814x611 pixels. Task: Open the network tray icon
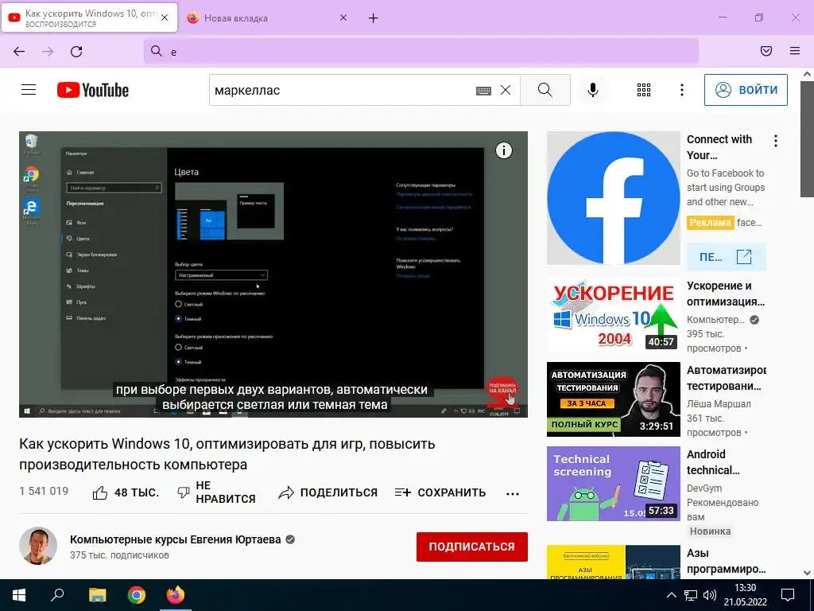tap(691, 595)
